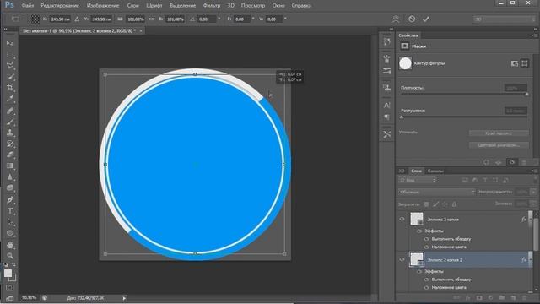This screenshot has width=540, height=304.
Task: Select the Lasso tool
Action: tap(10, 66)
